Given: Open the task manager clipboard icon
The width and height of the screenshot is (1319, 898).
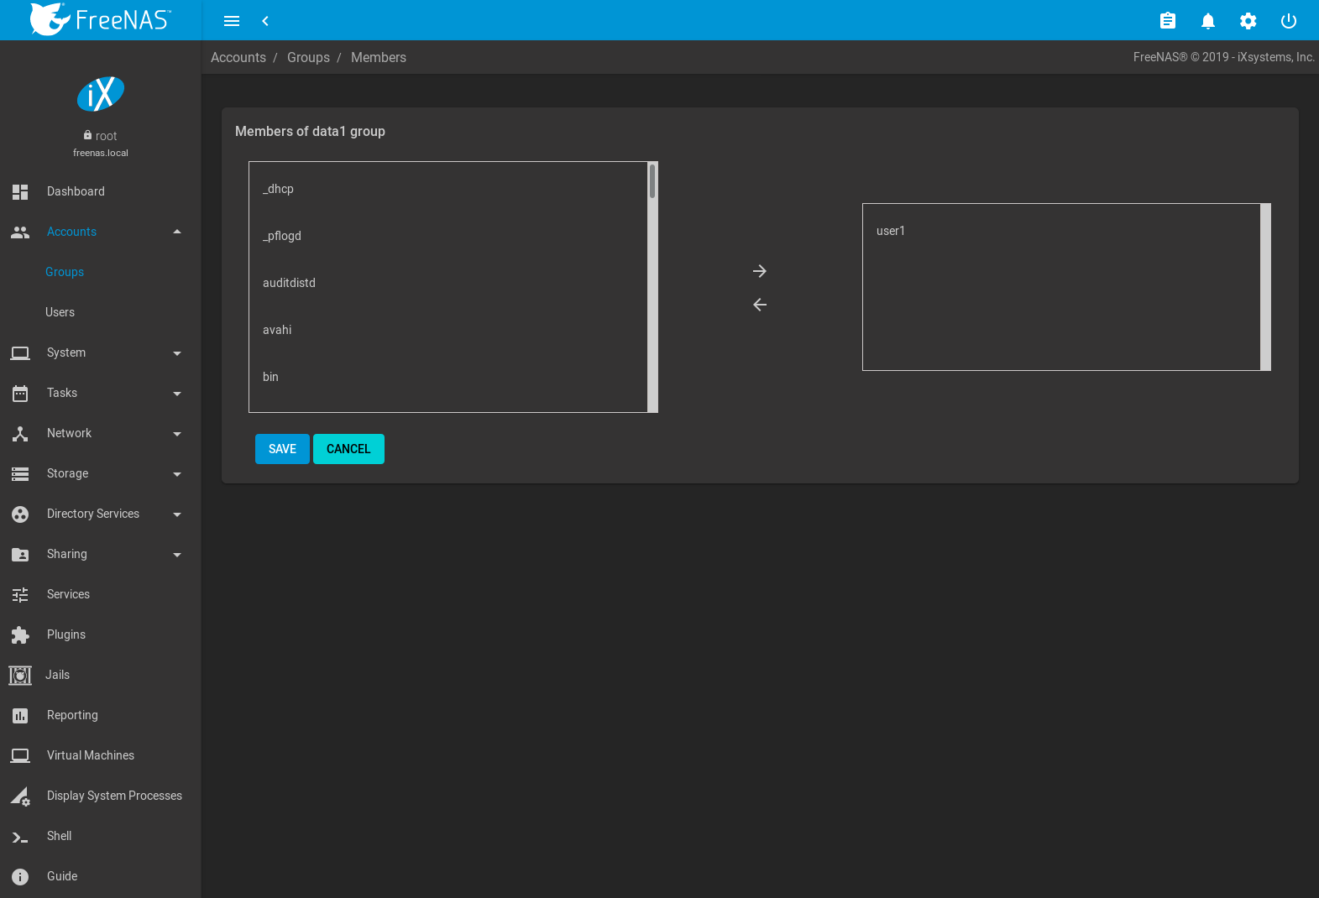Looking at the screenshot, I should coord(1167,21).
